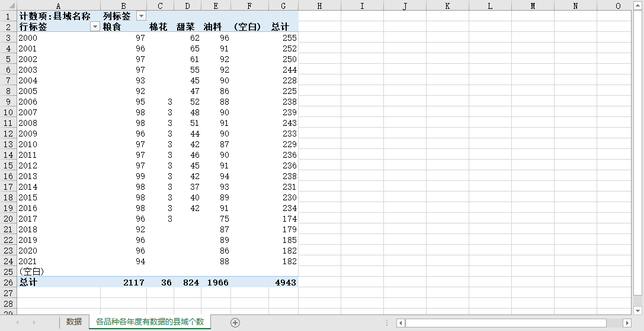Click the 总计 column header cell

point(283,27)
